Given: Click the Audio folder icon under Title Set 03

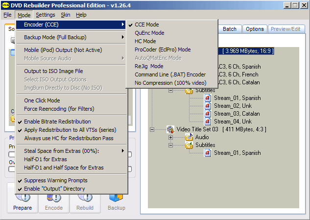Looking at the screenshot, I should tap(189, 137).
